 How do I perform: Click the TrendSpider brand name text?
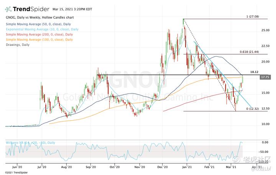pos(31,9)
